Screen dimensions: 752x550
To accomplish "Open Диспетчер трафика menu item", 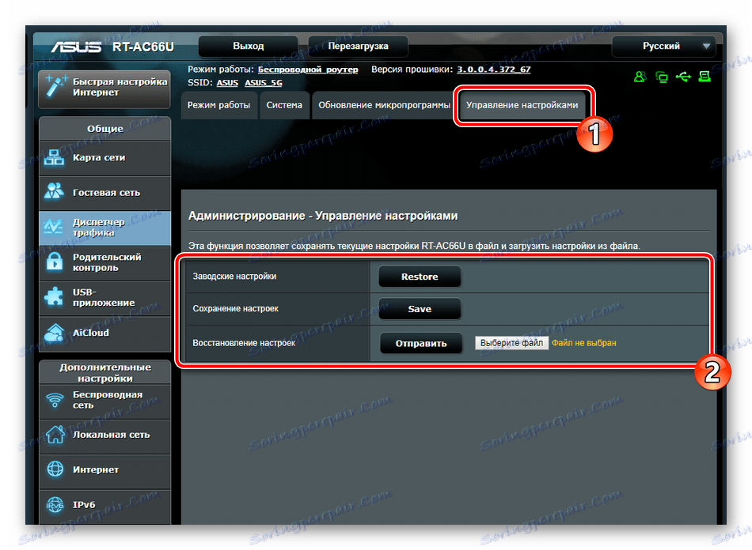I will pyautogui.click(x=105, y=228).
